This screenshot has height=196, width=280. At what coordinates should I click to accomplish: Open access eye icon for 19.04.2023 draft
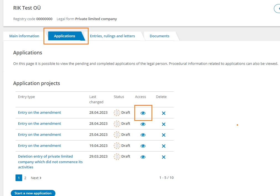point(143,146)
